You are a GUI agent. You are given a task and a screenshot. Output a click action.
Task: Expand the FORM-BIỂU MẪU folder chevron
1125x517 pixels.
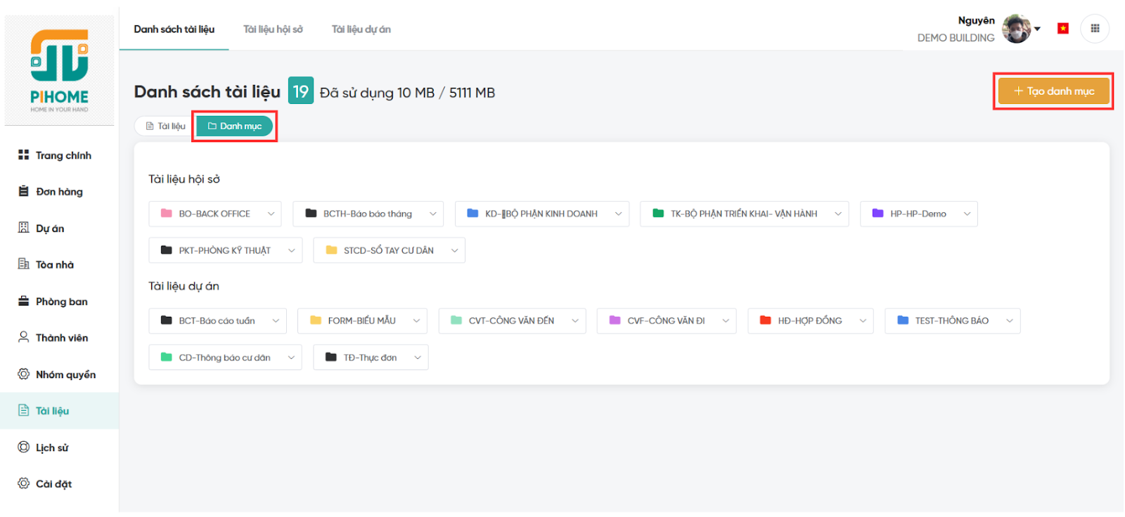tap(416, 321)
